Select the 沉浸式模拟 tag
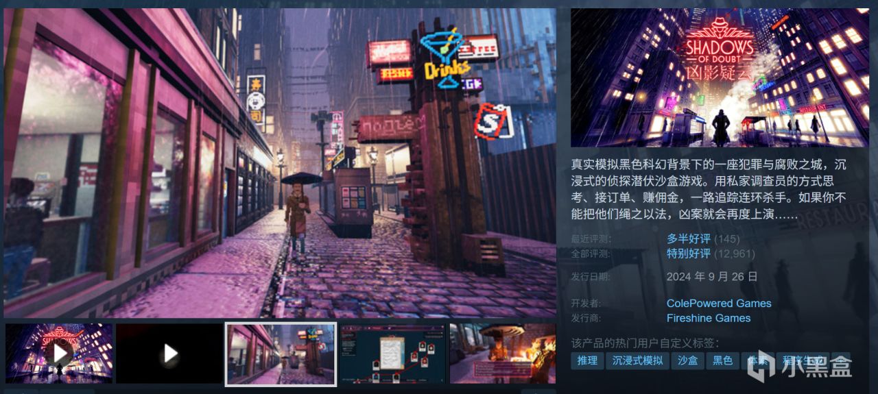The height and width of the screenshot is (394, 878). pyautogui.click(x=637, y=360)
